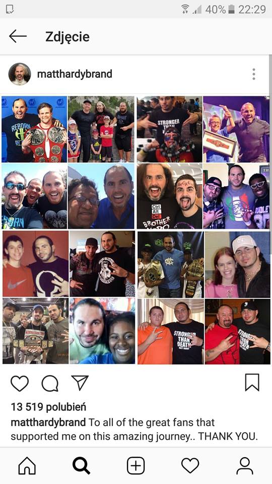The width and height of the screenshot is (272, 484).
Task: Tap the matthardybrand username in header
Action: pos(75,74)
